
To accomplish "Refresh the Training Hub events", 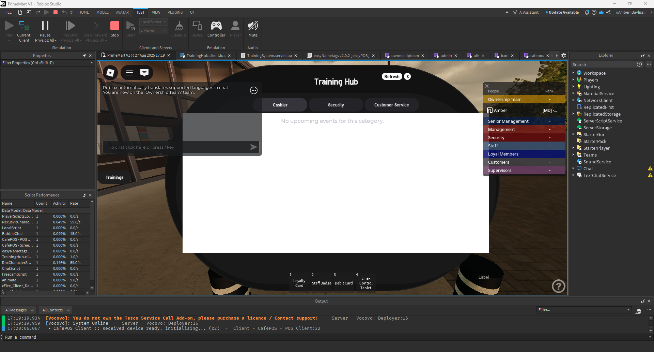I will pos(392,76).
